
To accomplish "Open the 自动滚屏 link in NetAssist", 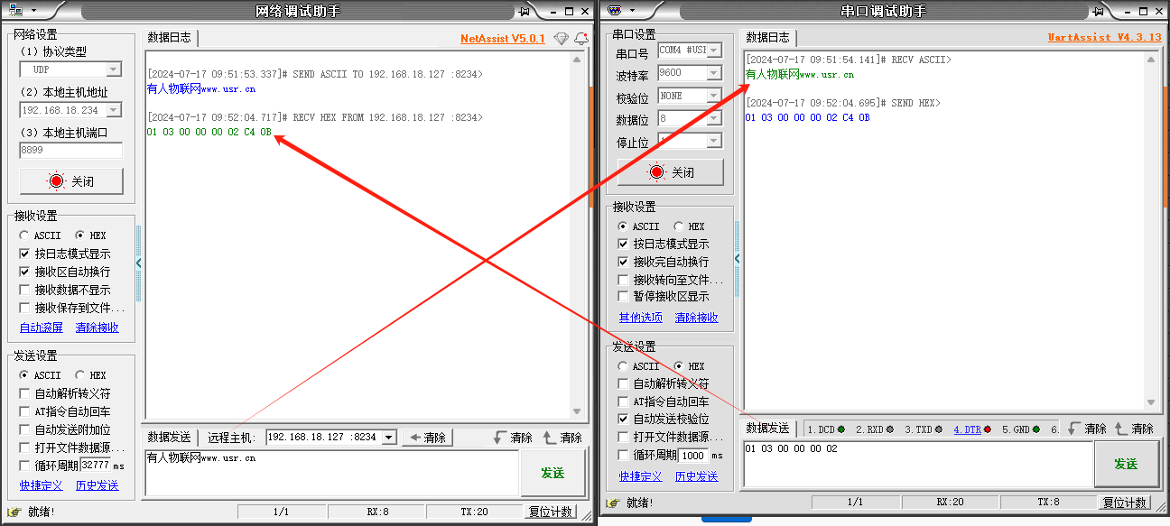I will pyautogui.click(x=42, y=328).
